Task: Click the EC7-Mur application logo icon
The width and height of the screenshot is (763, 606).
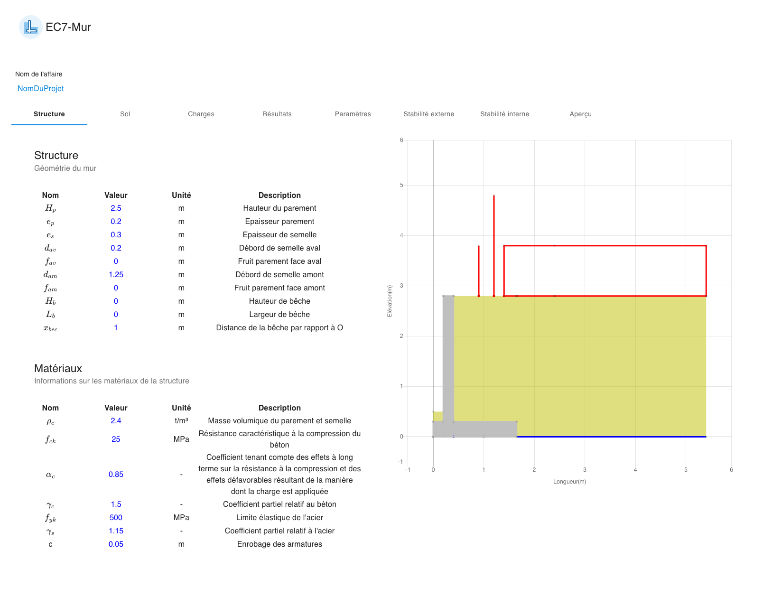Action: pos(30,27)
